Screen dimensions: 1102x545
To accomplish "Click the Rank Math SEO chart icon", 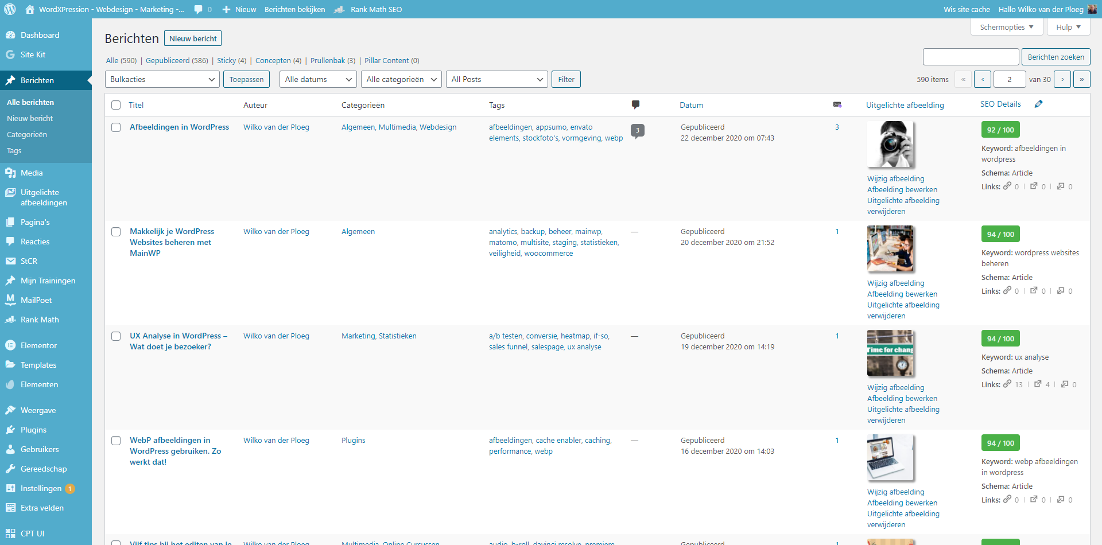I will pyautogui.click(x=340, y=9).
